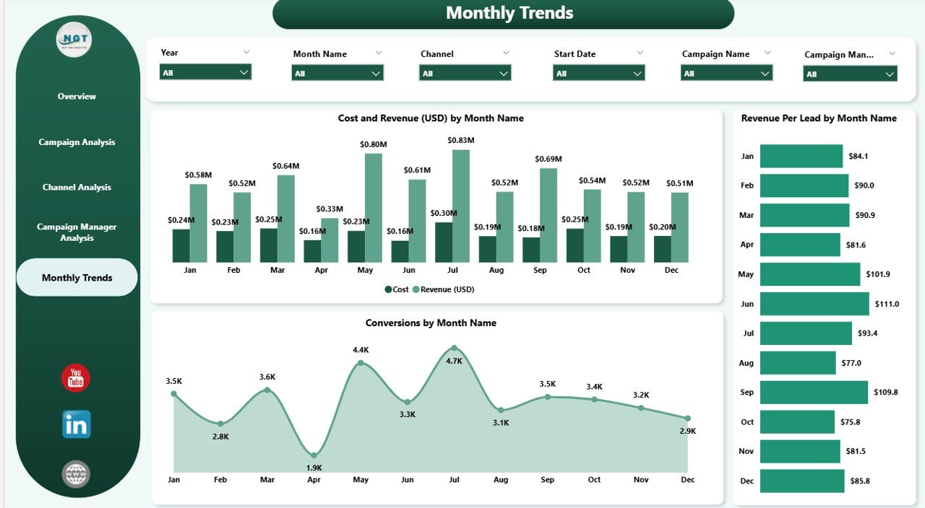This screenshot has height=508, width=925.
Task: Click the NGT company logo
Action: pyautogui.click(x=76, y=40)
